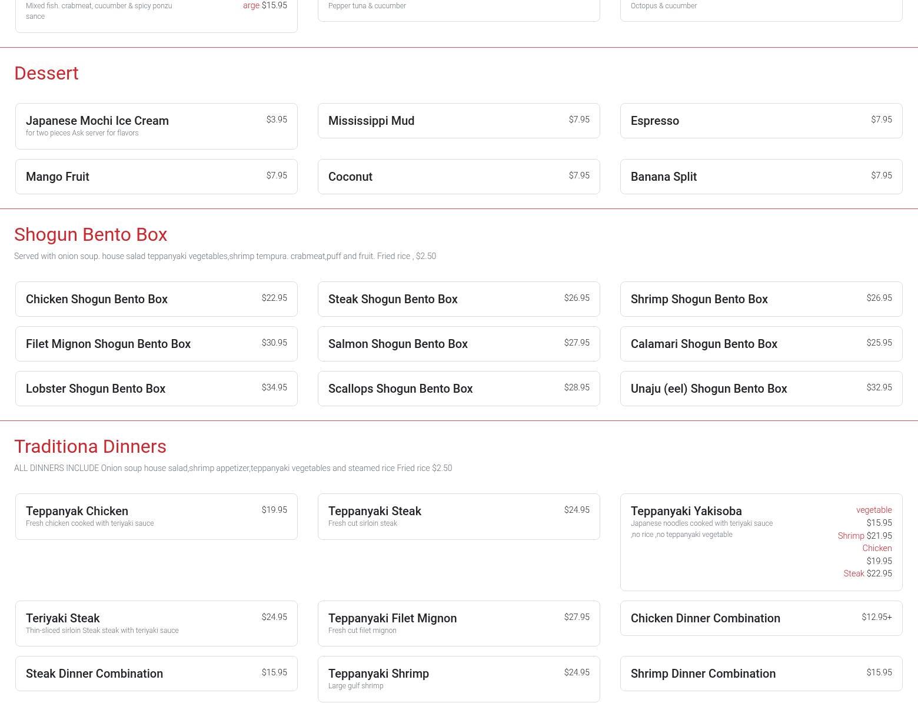The height and width of the screenshot is (703, 918).
Task: Select the Japanese Mochi Ice Cream item
Action: 156,126
